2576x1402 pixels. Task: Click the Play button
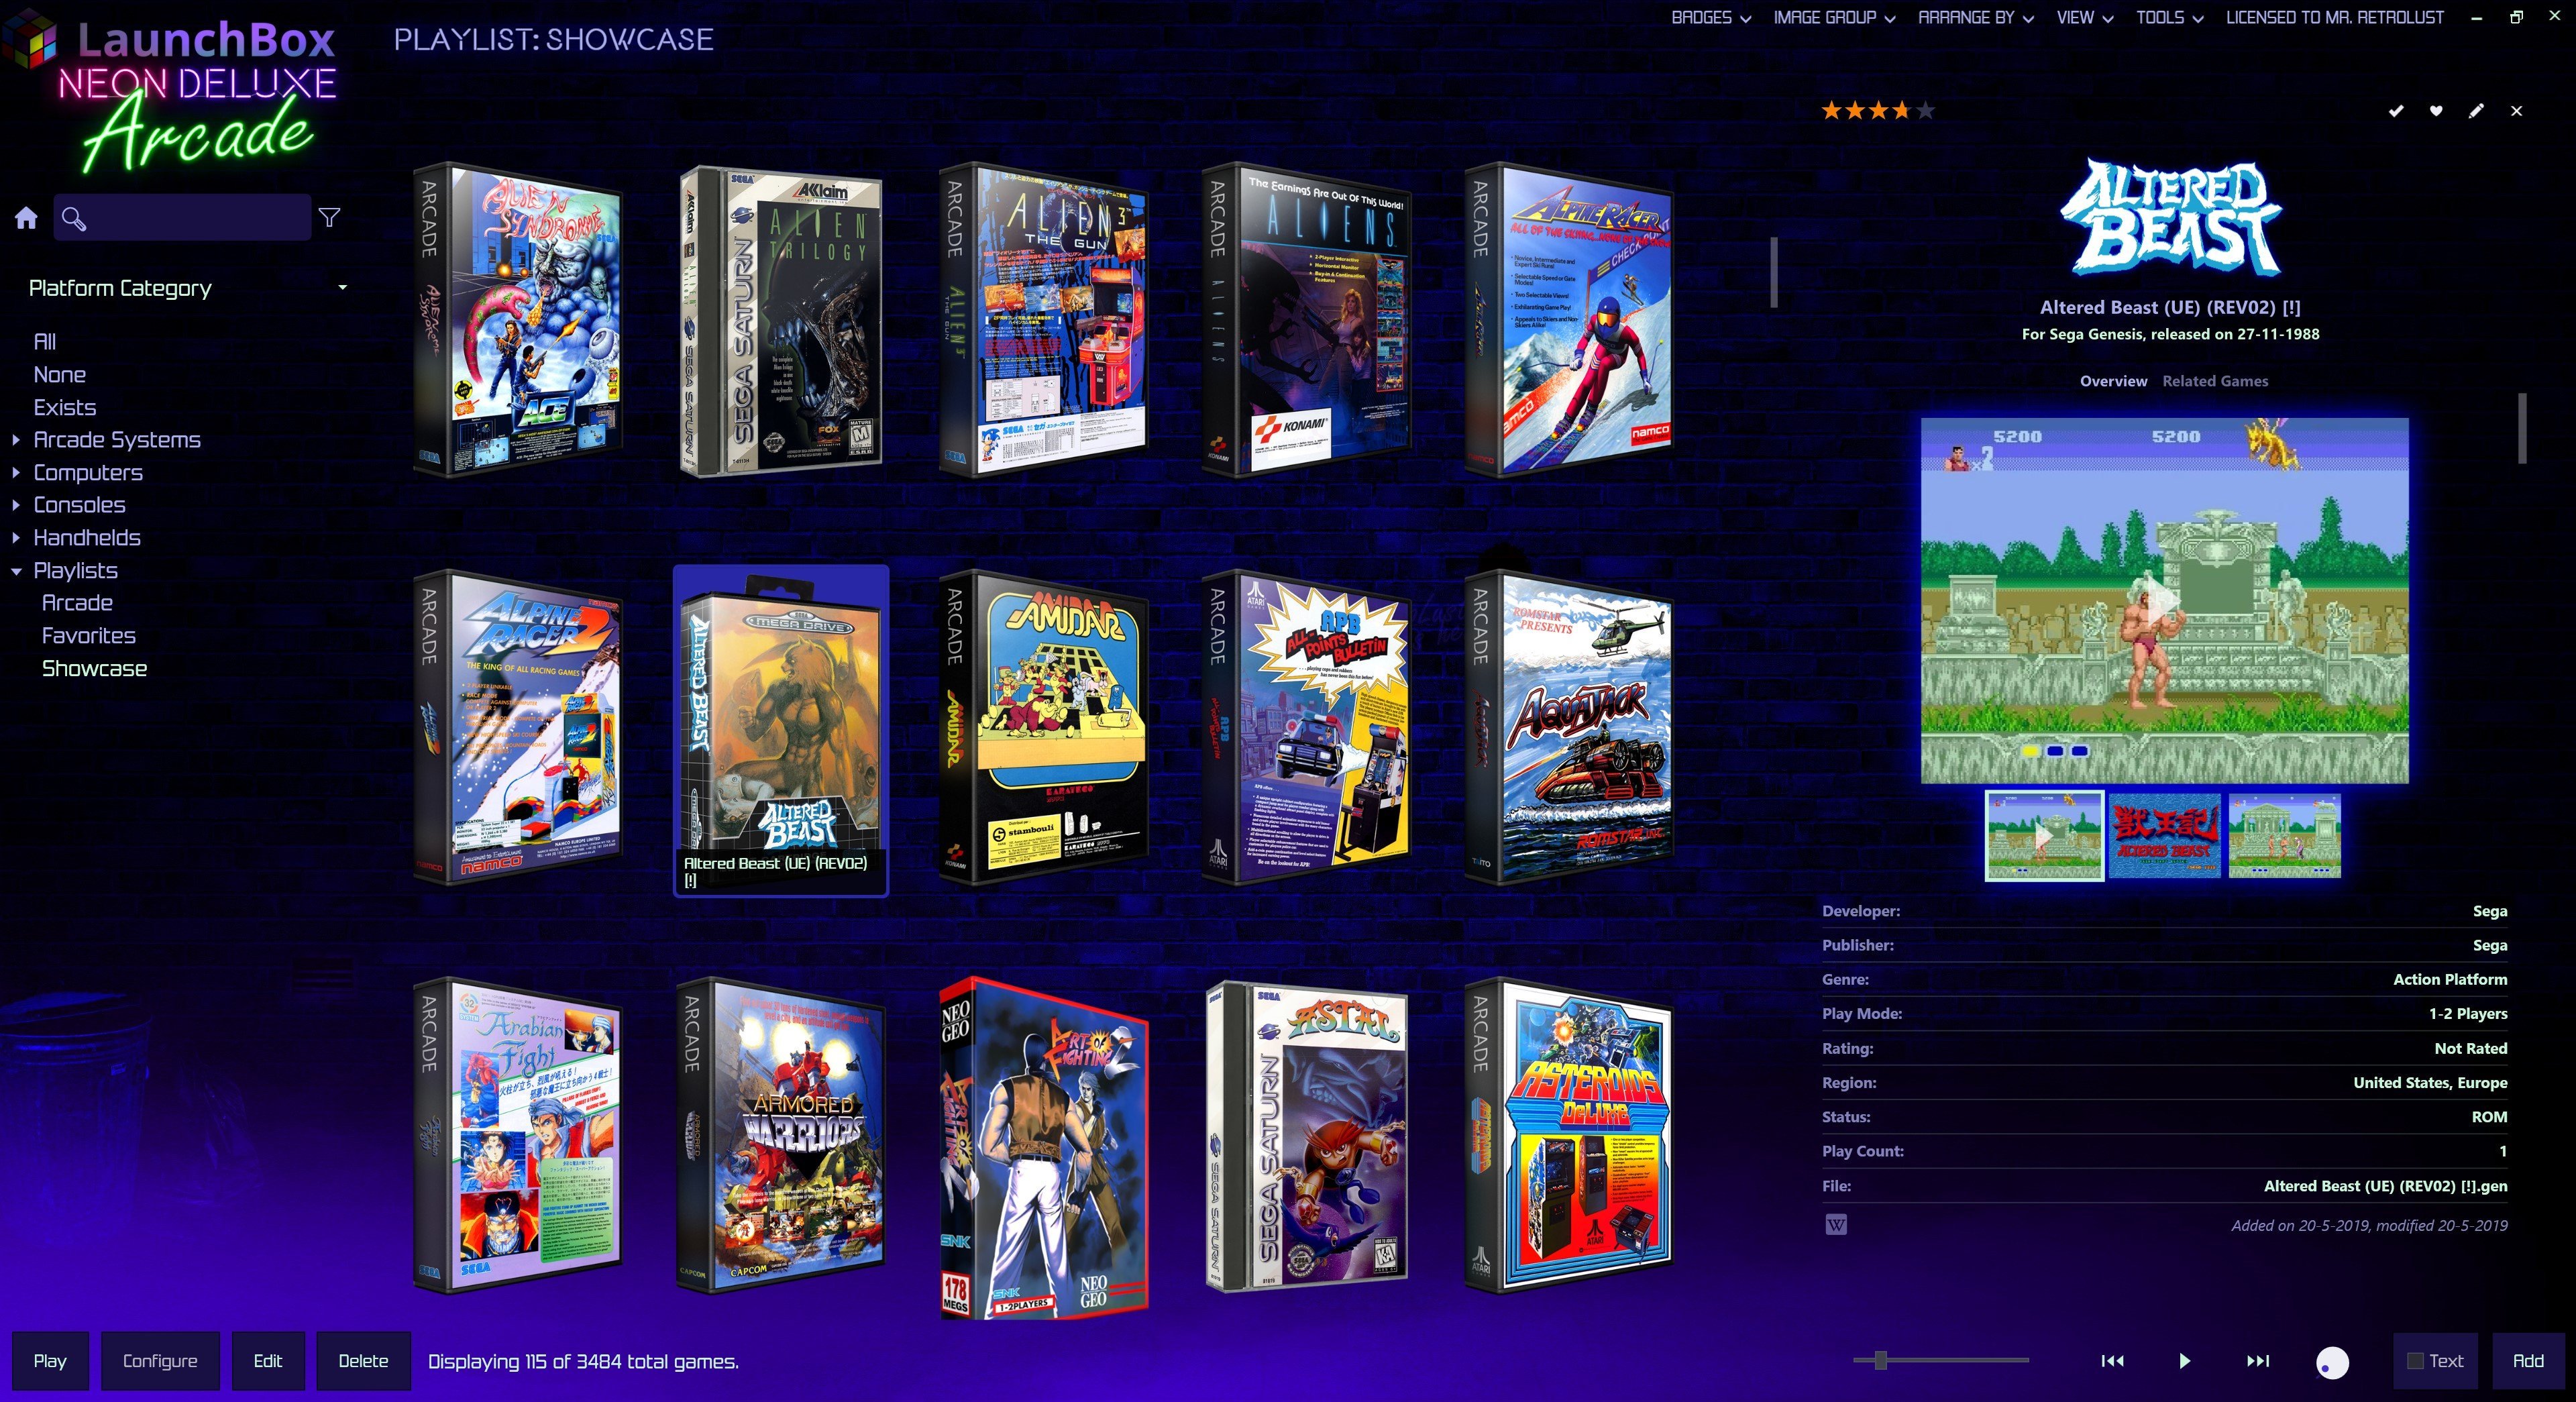(50, 1361)
